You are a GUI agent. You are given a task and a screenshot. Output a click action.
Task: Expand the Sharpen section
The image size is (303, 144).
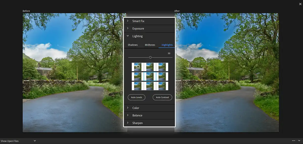[x=149, y=123]
